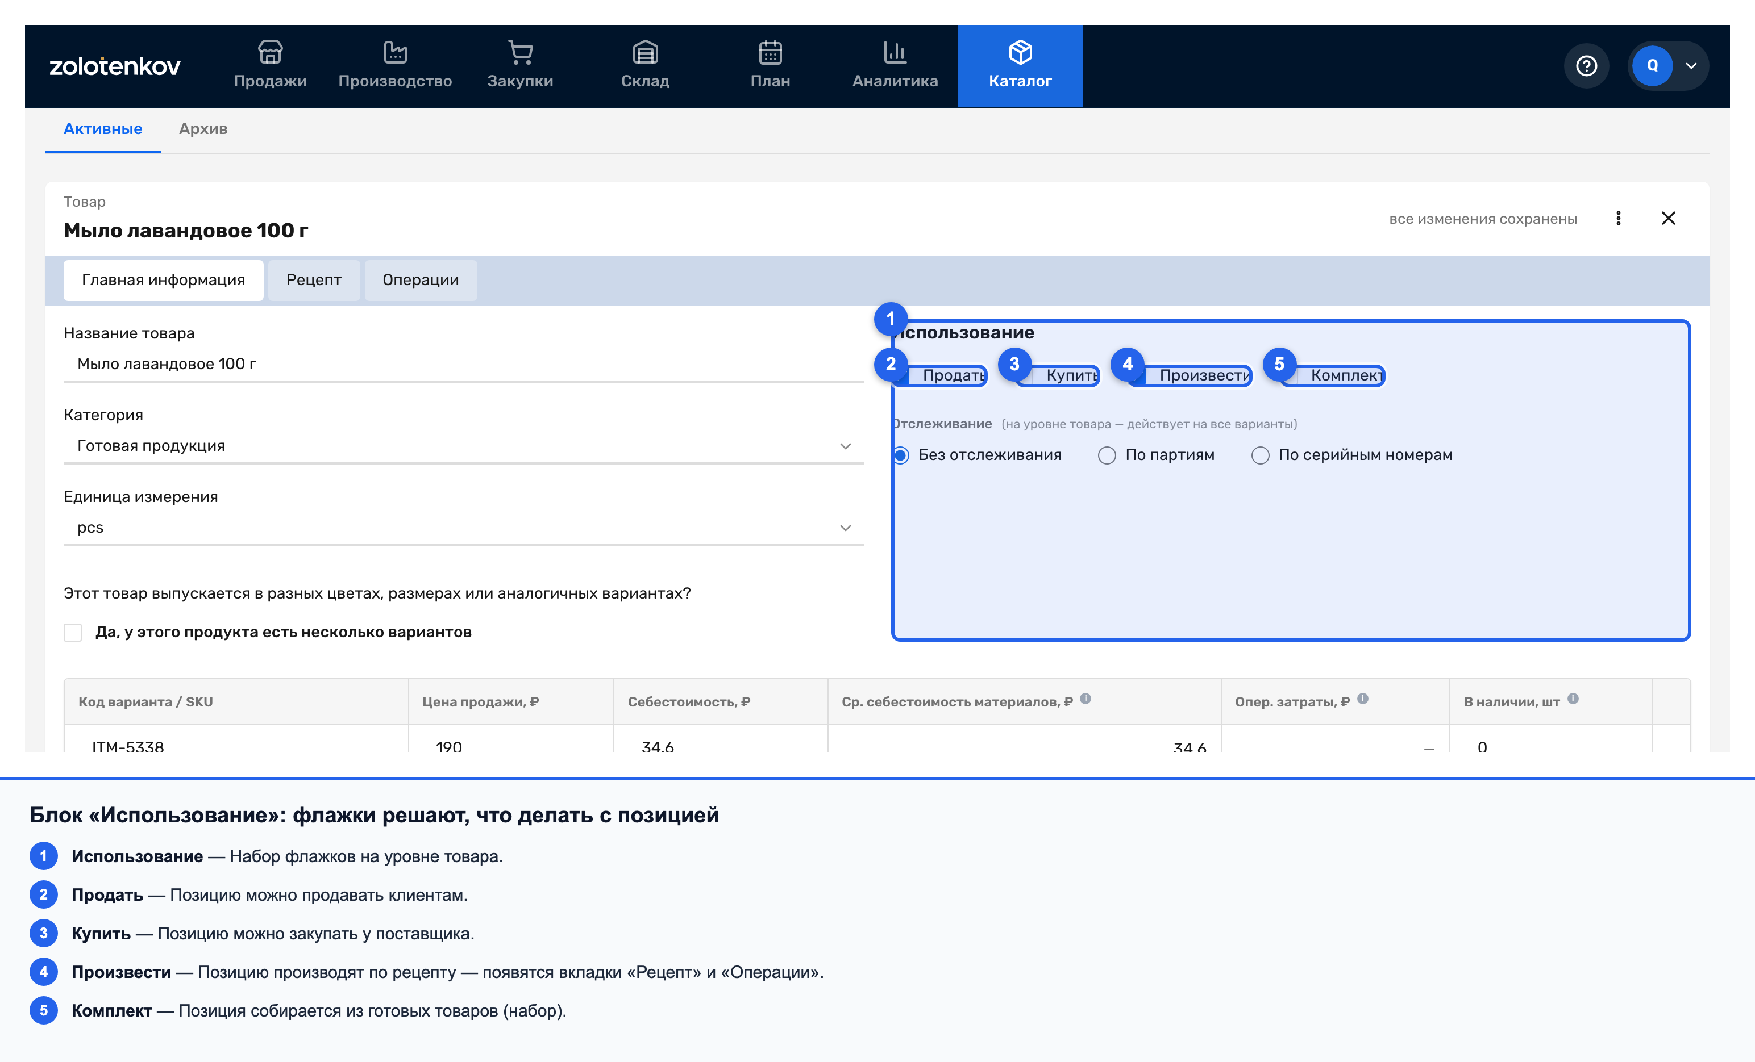
Task: Switch to the Активные tab
Action: pyautogui.click(x=102, y=129)
